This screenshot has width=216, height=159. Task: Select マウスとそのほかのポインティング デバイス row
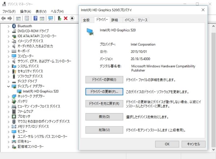(43, 122)
